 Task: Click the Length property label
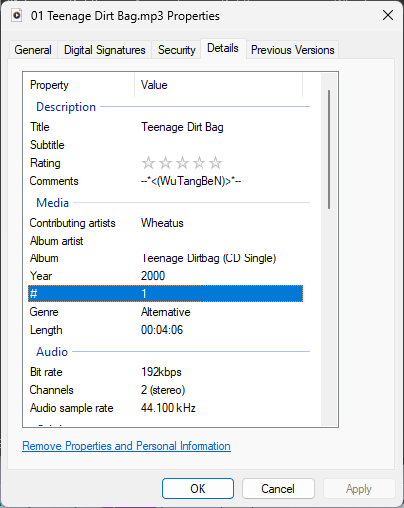(x=46, y=330)
